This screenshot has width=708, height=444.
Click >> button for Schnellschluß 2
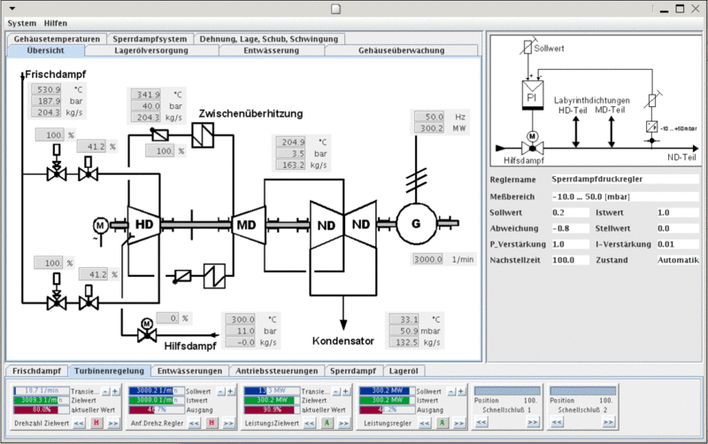click(609, 422)
